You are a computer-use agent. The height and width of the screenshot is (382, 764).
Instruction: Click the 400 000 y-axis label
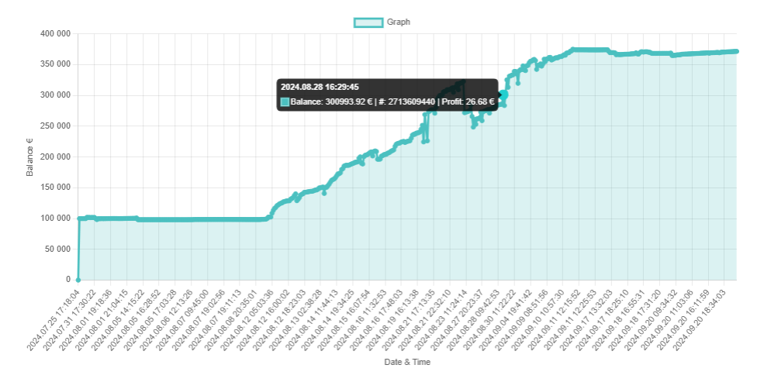pyautogui.click(x=54, y=34)
